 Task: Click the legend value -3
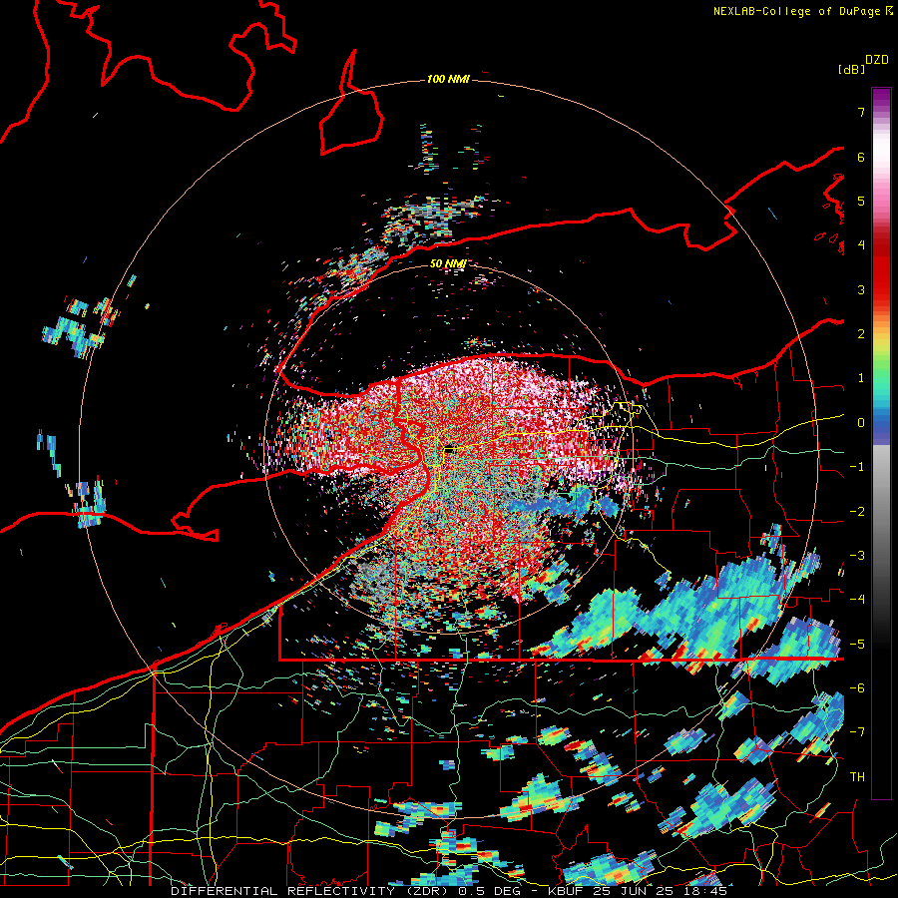857,556
